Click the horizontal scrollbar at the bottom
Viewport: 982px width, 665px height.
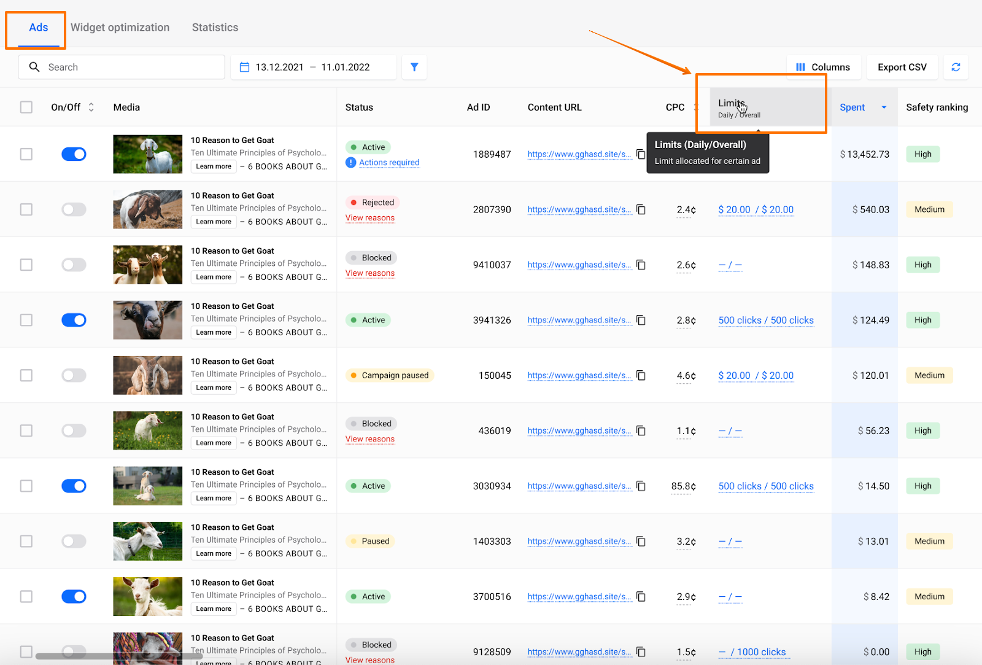(118, 656)
